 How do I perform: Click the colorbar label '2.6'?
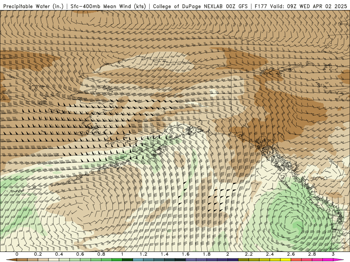[x=291, y=254]
